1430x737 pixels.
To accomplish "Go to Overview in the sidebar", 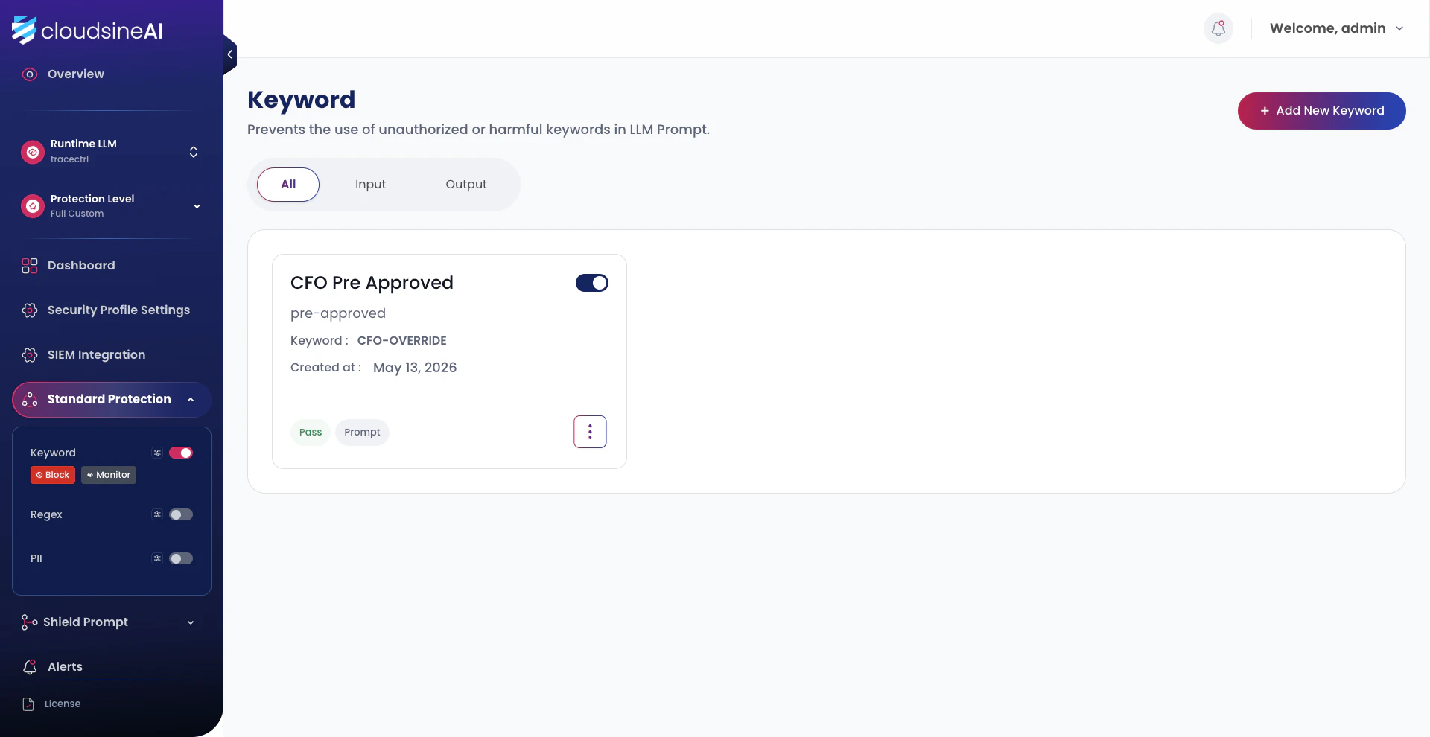I will point(76,74).
